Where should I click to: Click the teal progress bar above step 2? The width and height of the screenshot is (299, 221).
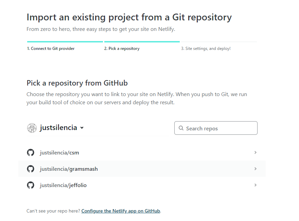click(x=142, y=41)
